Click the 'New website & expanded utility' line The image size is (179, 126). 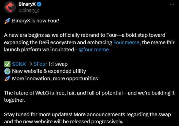pyautogui.click(x=49, y=71)
